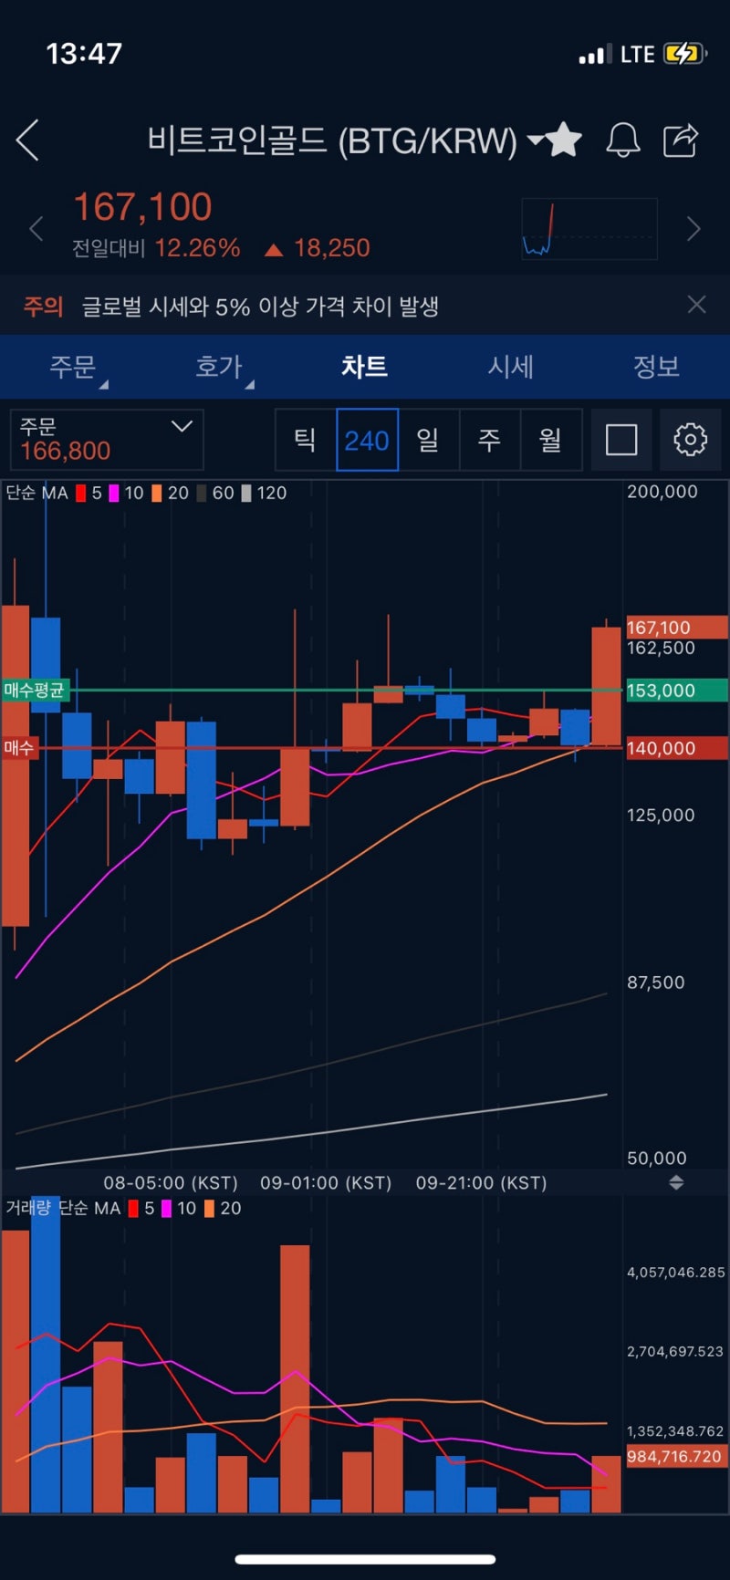Tap the 984,716.720 volume tag
The width and height of the screenshot is (730, 1580).
click(x=676, y=1457)
